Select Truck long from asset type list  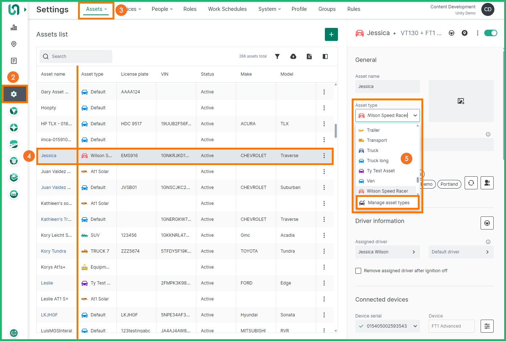[x=378, y=161]
